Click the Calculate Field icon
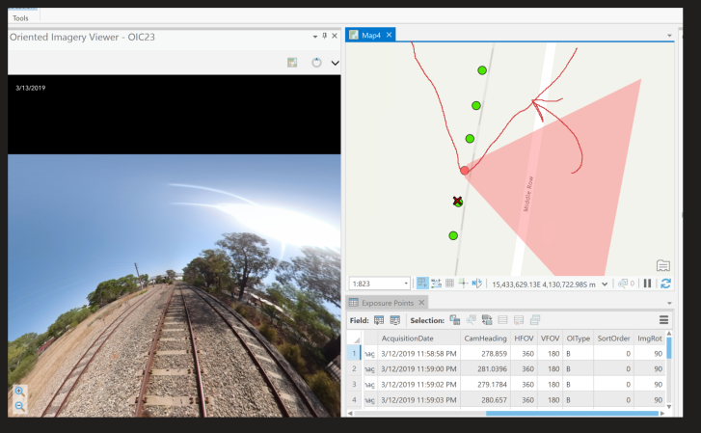Image resolution: width=701 pixels, height=433 pixels. click(394, 320)
